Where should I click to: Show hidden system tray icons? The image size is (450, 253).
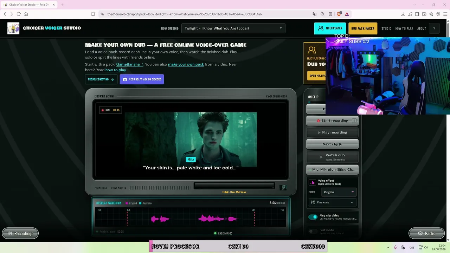click(x=388, y=247)
